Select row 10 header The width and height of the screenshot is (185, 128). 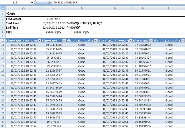pos(3,41)
